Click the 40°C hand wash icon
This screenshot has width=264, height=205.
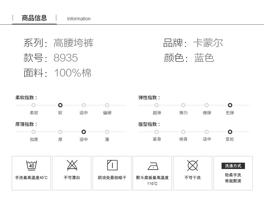pyautogui.click(x=31, y=165)
